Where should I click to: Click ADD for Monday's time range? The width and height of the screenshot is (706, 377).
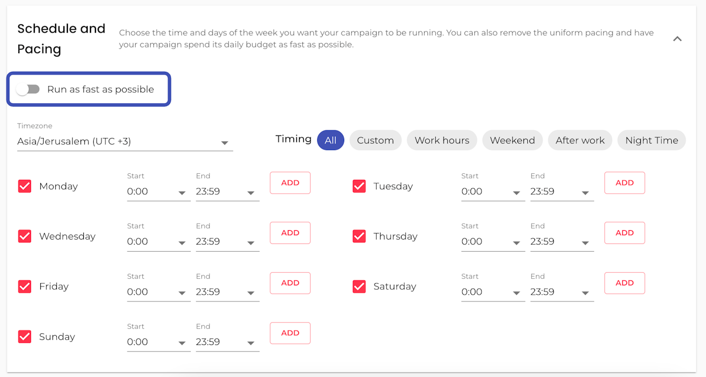click(290, 183)
